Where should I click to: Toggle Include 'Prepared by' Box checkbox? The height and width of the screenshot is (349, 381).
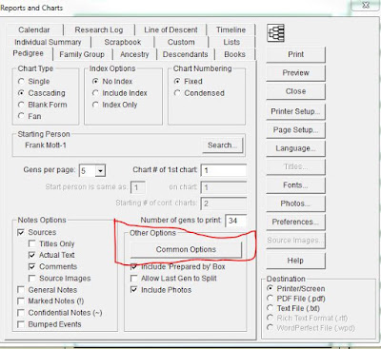tap(134, 267)
